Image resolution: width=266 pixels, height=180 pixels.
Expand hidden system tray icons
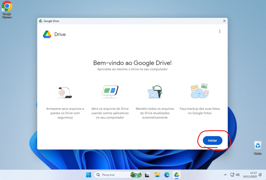point(225,175)
